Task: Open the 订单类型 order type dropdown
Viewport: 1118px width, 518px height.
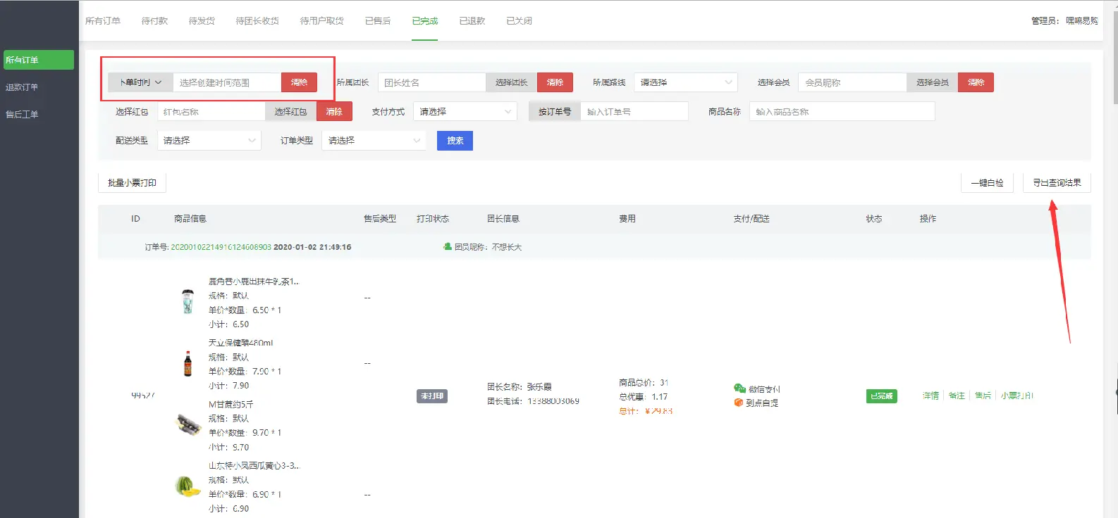Action: click(374, 141)
